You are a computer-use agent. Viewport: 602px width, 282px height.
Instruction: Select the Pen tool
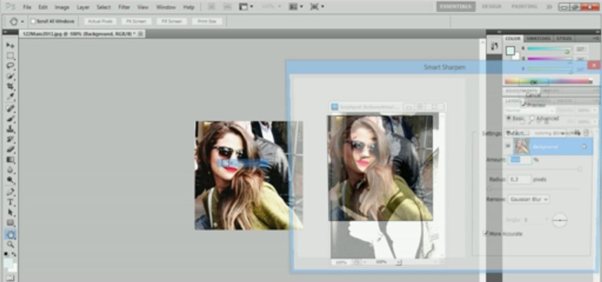(10, 192)
